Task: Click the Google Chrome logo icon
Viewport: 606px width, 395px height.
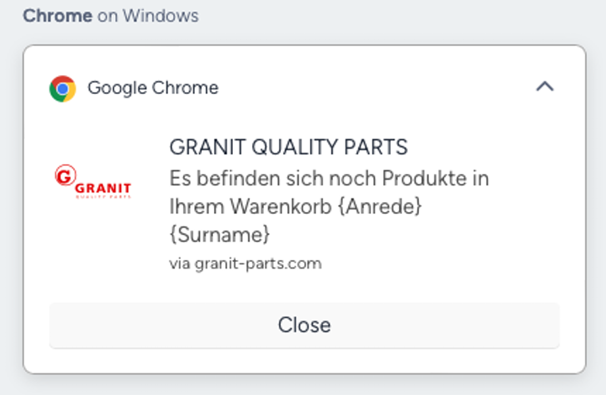Action: click(63, 88)
